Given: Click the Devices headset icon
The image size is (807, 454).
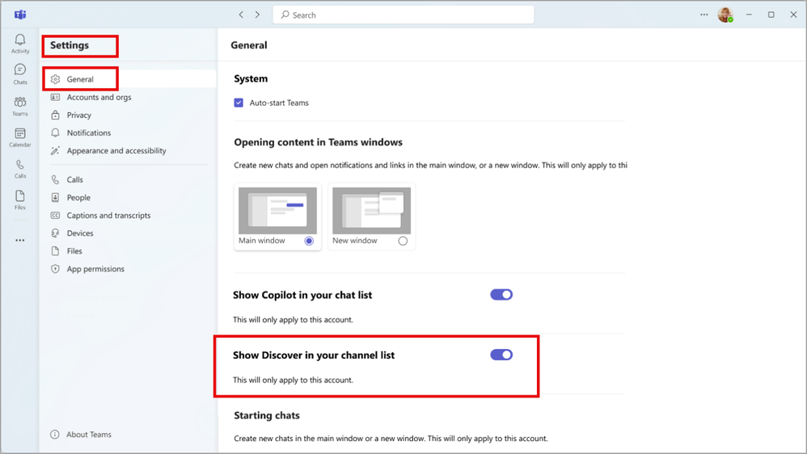Looking at the screenshot, I should pyautogui.click(x=56, y=233).
